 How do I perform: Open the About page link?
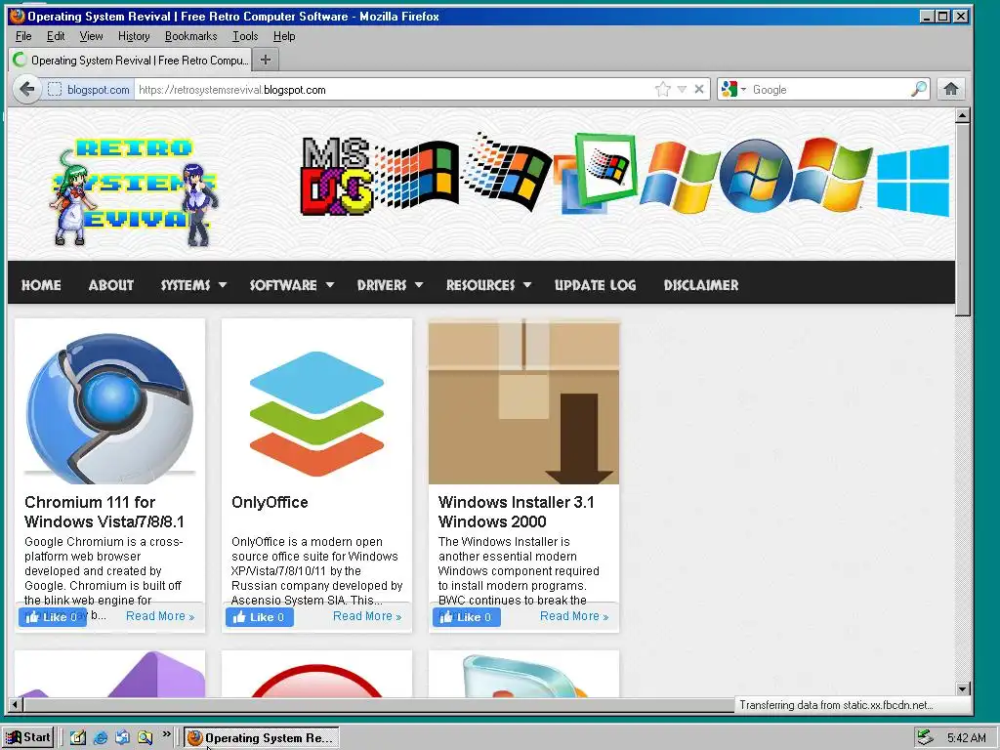point(111,285)
